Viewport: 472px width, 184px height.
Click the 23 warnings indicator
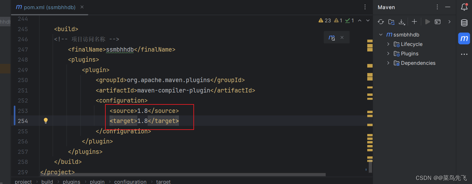coord(325,20)
